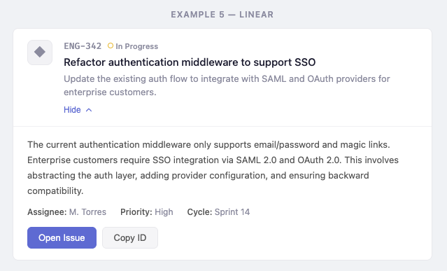Click the yellow In Progress status circle
The width and height of the screenshot is (447, 271).
pos(111,46)
